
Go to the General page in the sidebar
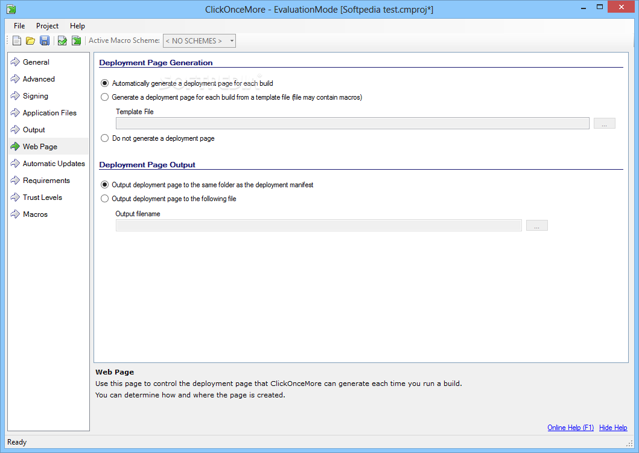coord(48,62)
